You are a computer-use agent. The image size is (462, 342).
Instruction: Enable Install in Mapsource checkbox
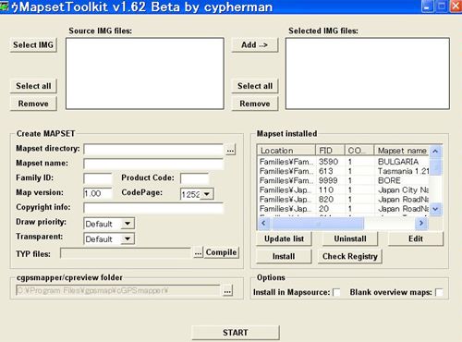coord(336,292)
